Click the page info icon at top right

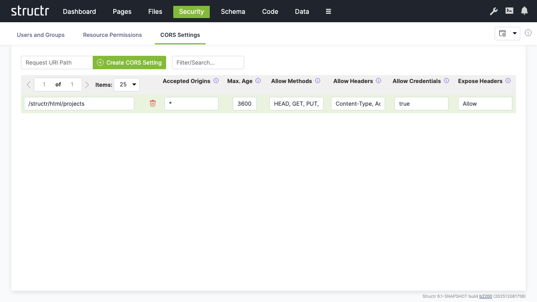point(528,33)
